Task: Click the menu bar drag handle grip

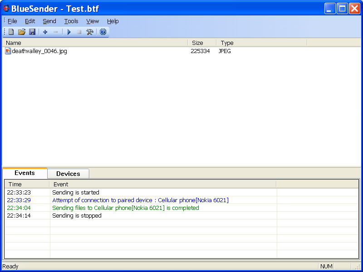Action: pyautogui.click(x=5, y=20)
